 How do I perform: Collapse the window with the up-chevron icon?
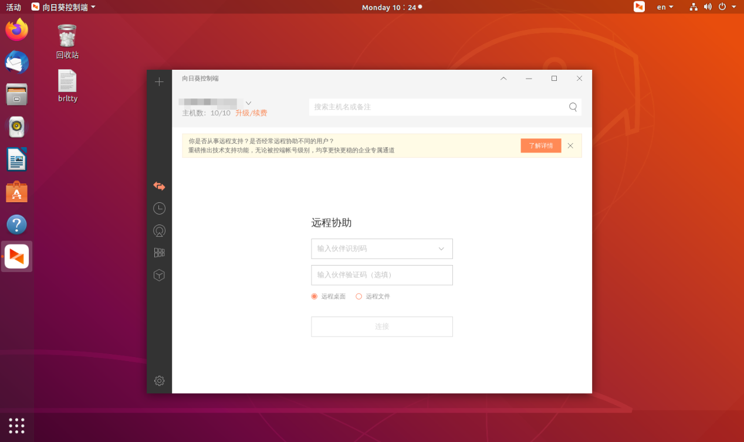tap(503, 79)
